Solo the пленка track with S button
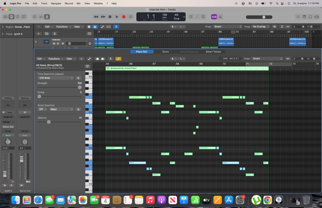The image size is (322, 208). (58, 44)
